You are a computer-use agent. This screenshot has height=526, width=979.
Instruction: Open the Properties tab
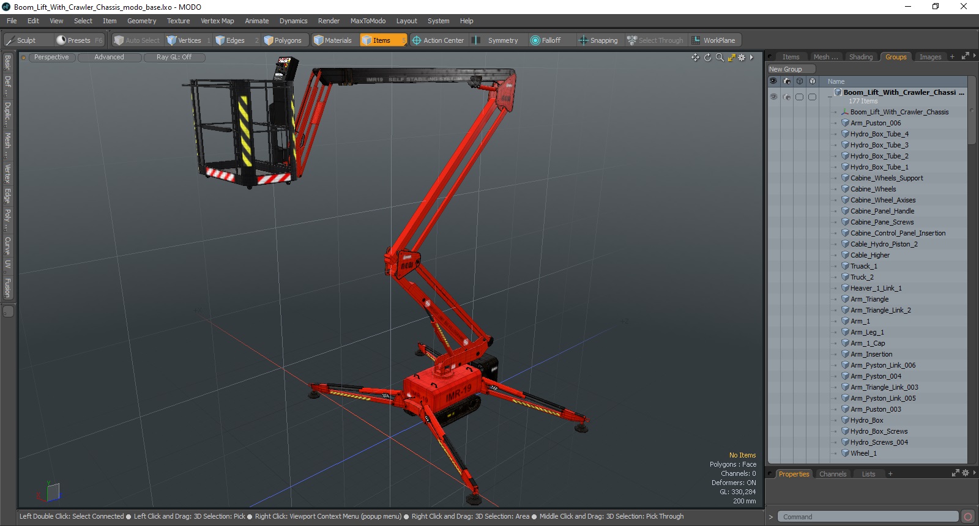pyautogui.click(x=794, y=474)
